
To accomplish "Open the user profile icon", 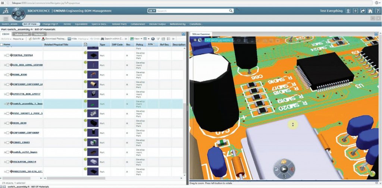I will [x=348, y=11].
